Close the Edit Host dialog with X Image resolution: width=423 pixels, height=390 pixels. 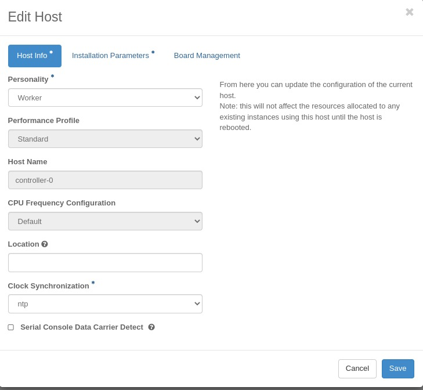409,12
